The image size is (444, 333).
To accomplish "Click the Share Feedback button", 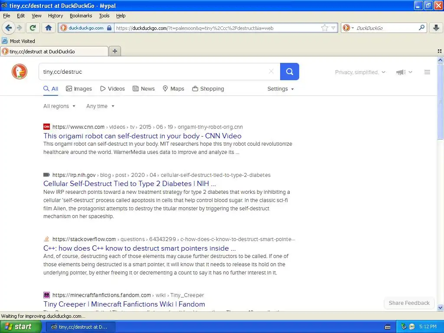I will (409, 303).
